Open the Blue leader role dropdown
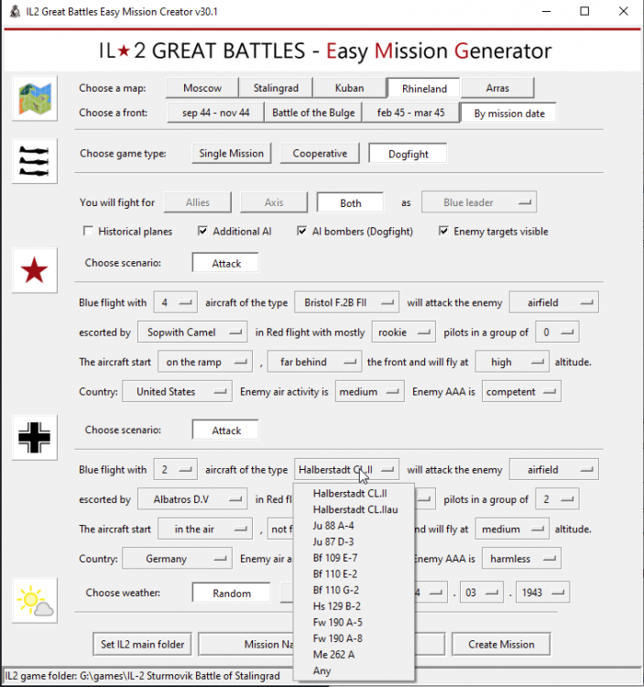Screen dimensions: 644x687 tap(479, 202)
